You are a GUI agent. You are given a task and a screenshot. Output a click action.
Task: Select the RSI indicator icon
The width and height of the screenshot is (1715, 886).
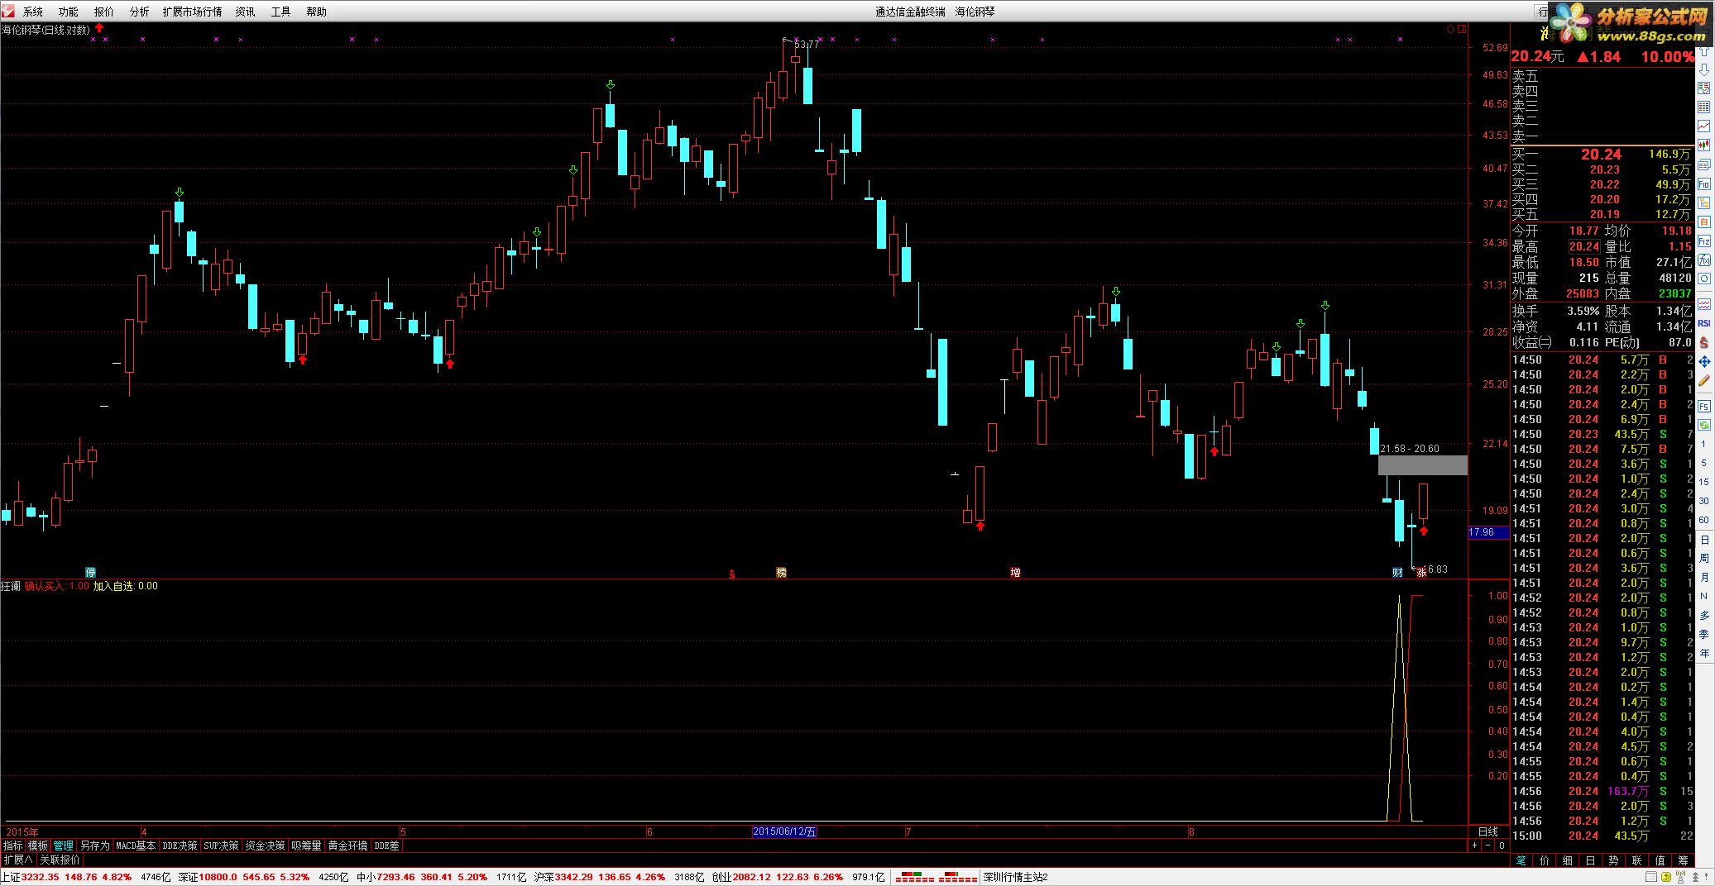pos(1704,323)
